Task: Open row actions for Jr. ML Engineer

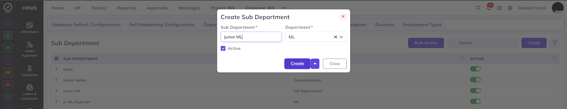Action: click(56, 102)
